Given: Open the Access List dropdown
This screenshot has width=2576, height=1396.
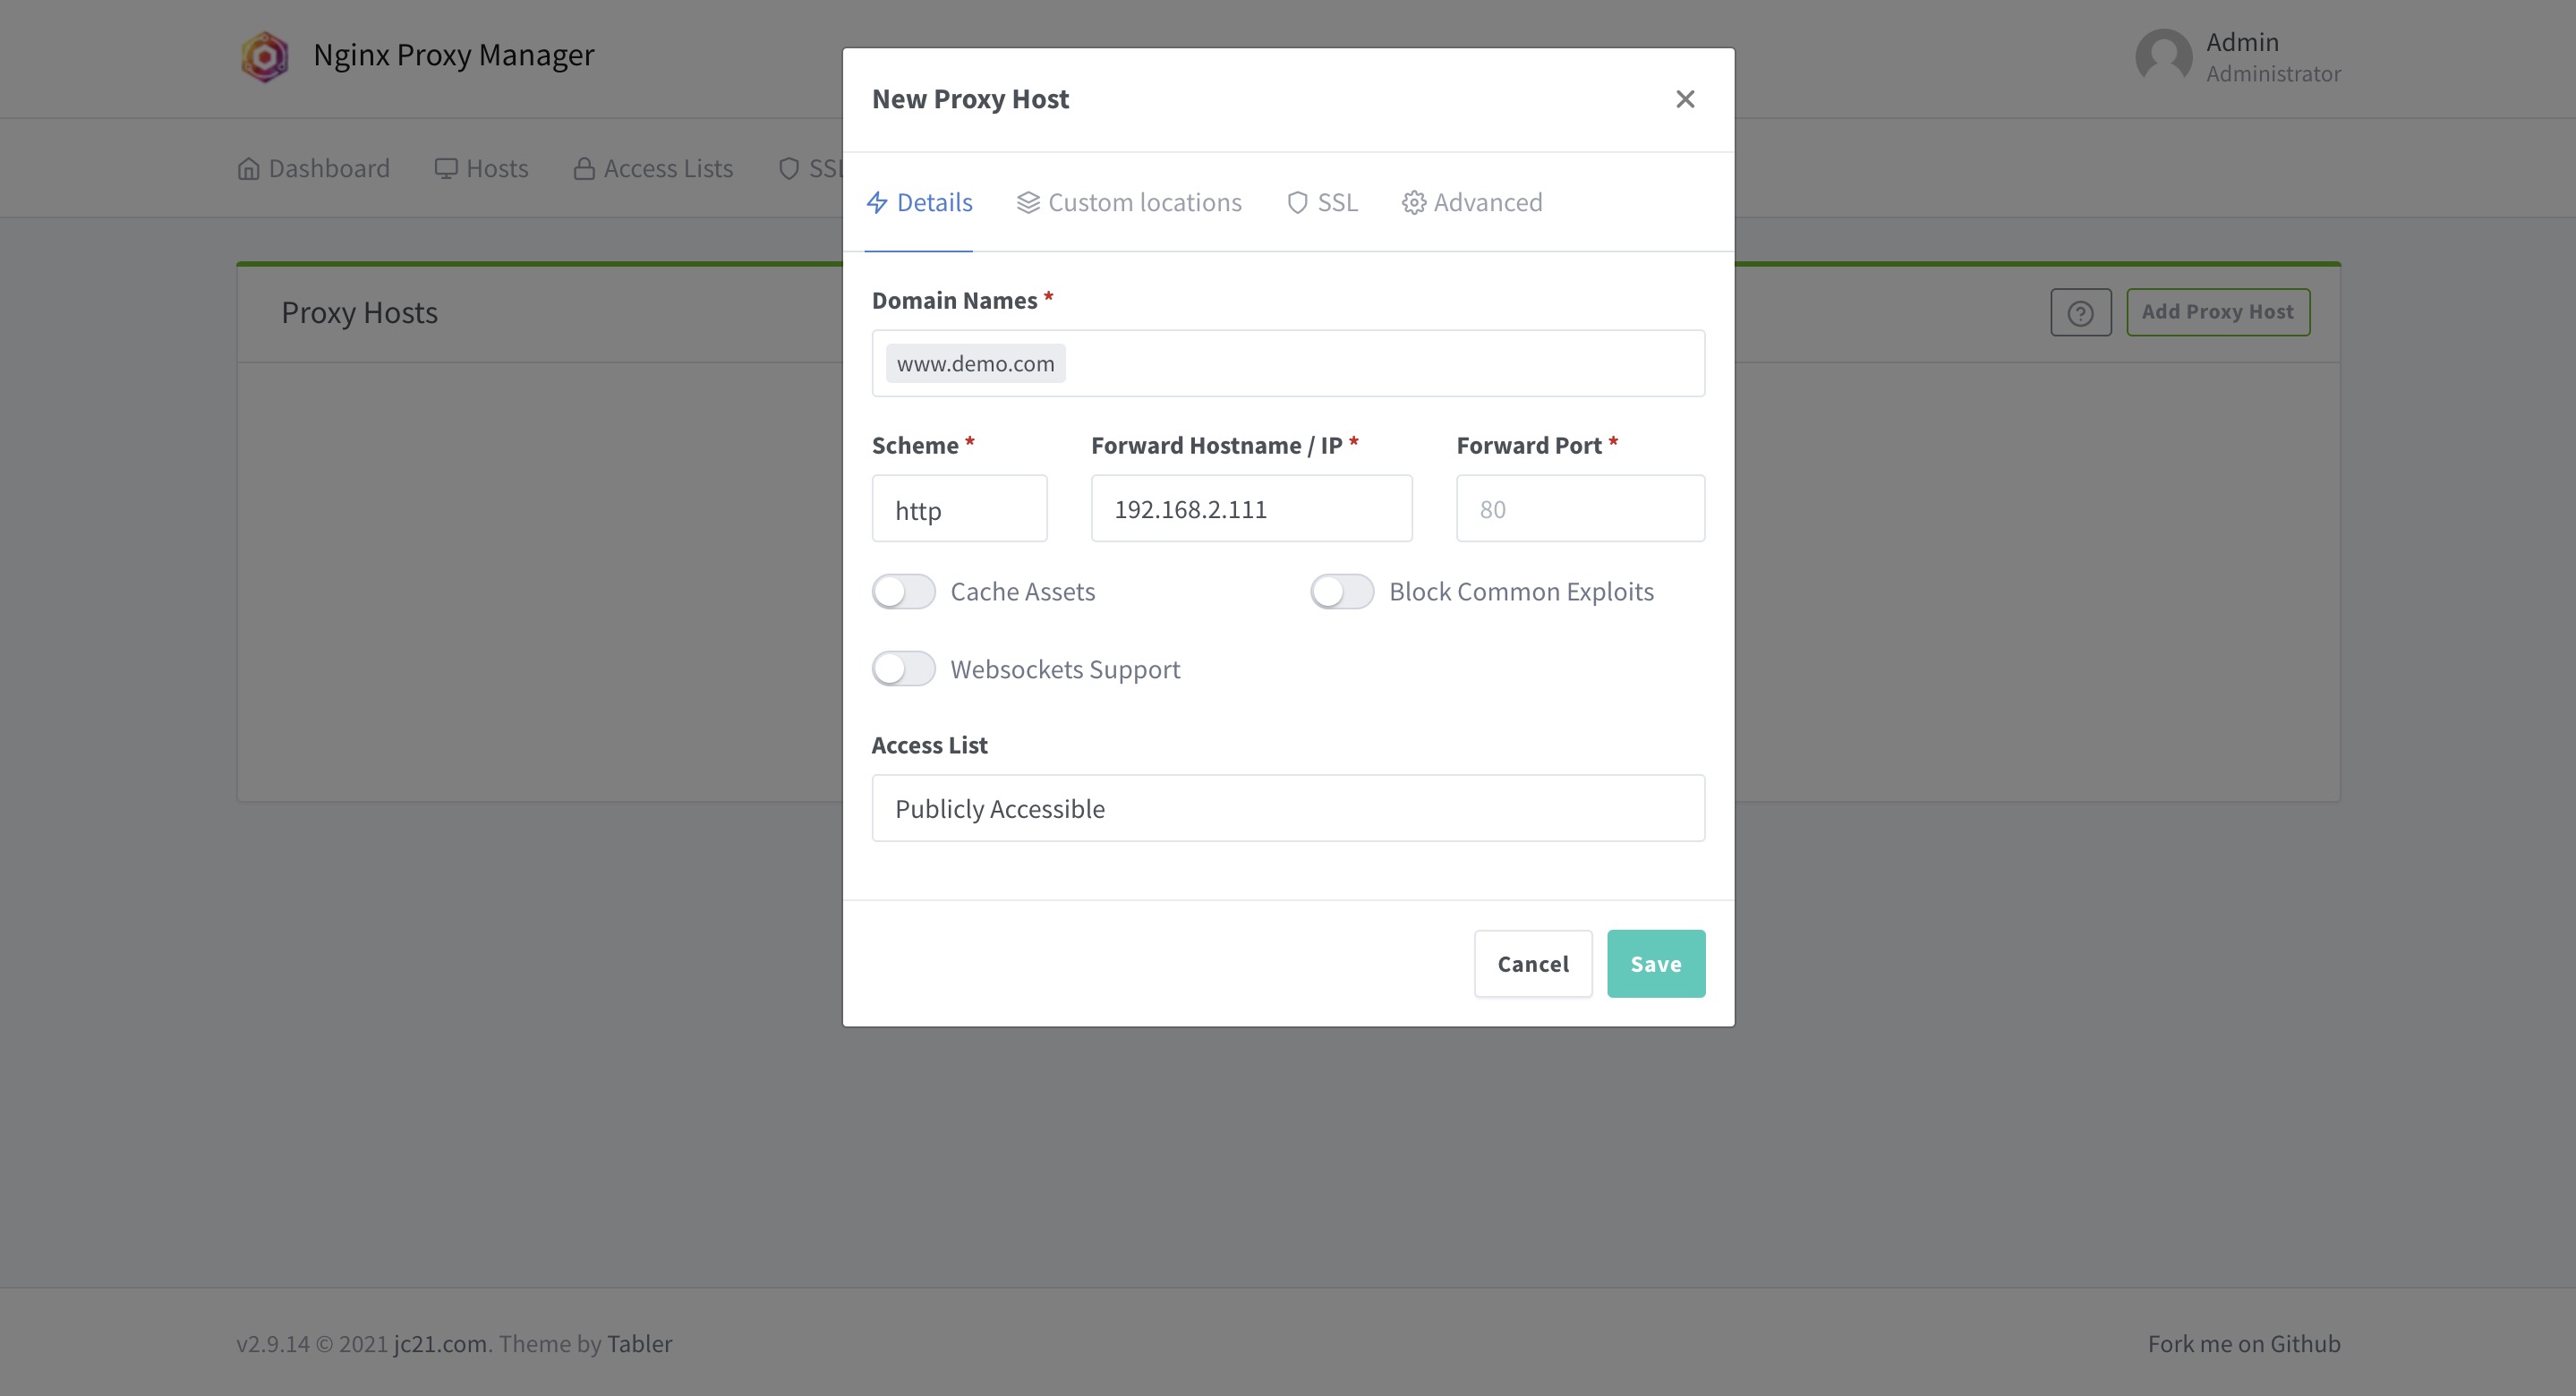Looking at the screenshot, I should tap(1288, 808).
